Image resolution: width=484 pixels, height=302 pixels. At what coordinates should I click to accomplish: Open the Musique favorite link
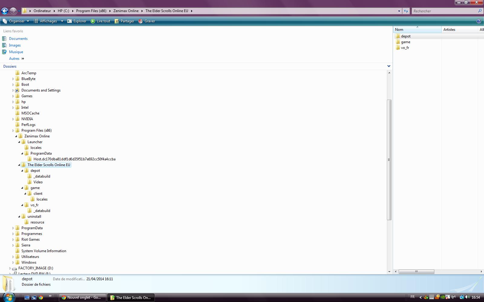pos(16,52)
